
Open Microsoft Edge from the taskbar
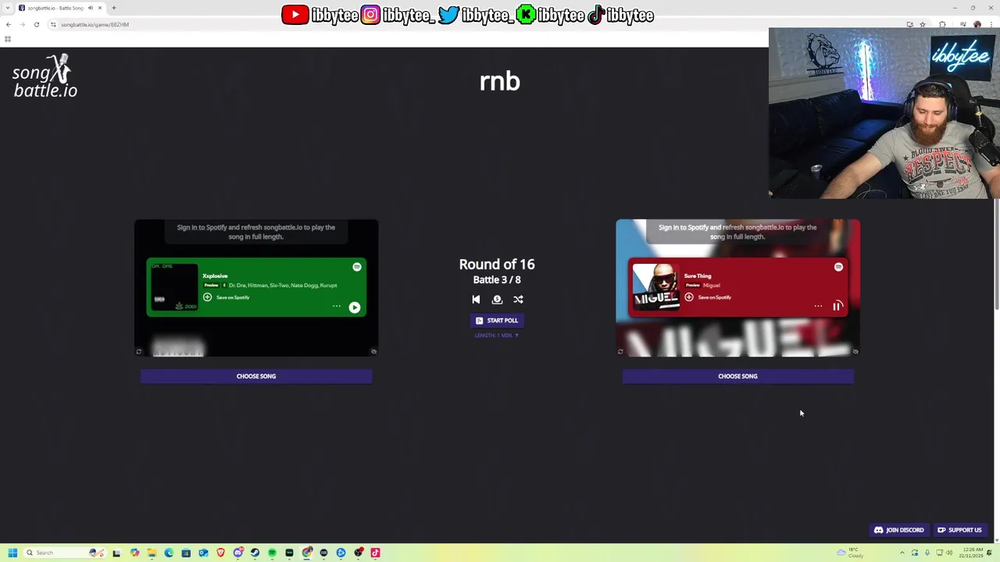coord(169,553)
